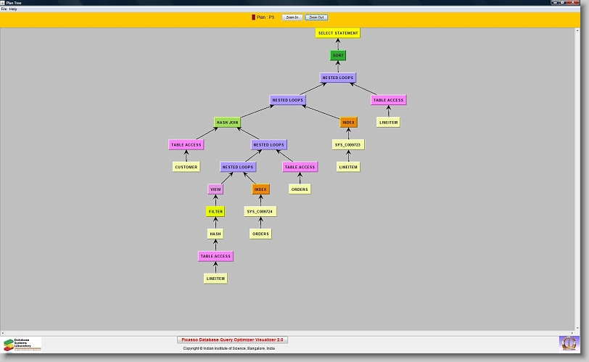Select the SYS_C009723 index name node
The width and height of the screenshot is (589, 362).
pyautogui.click(x=348, y=144)
